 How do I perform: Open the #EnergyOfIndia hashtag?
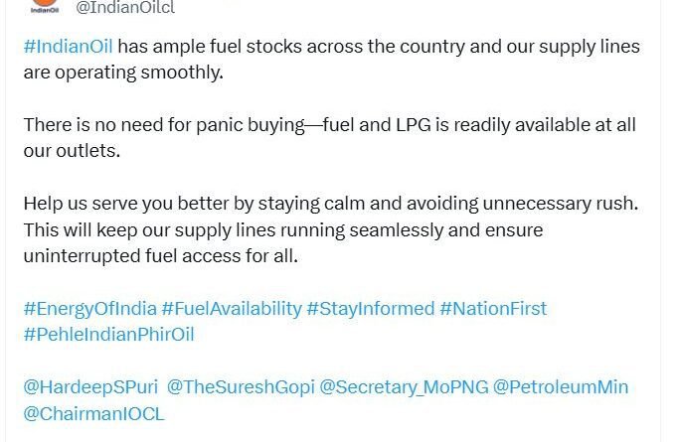tap(90, 308)
